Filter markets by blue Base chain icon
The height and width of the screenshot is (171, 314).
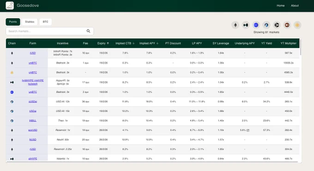tap(256, 25)
